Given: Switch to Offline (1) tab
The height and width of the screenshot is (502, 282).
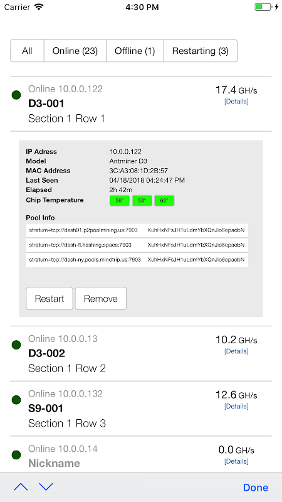Looking at the screenshot, I should [135, 51].
